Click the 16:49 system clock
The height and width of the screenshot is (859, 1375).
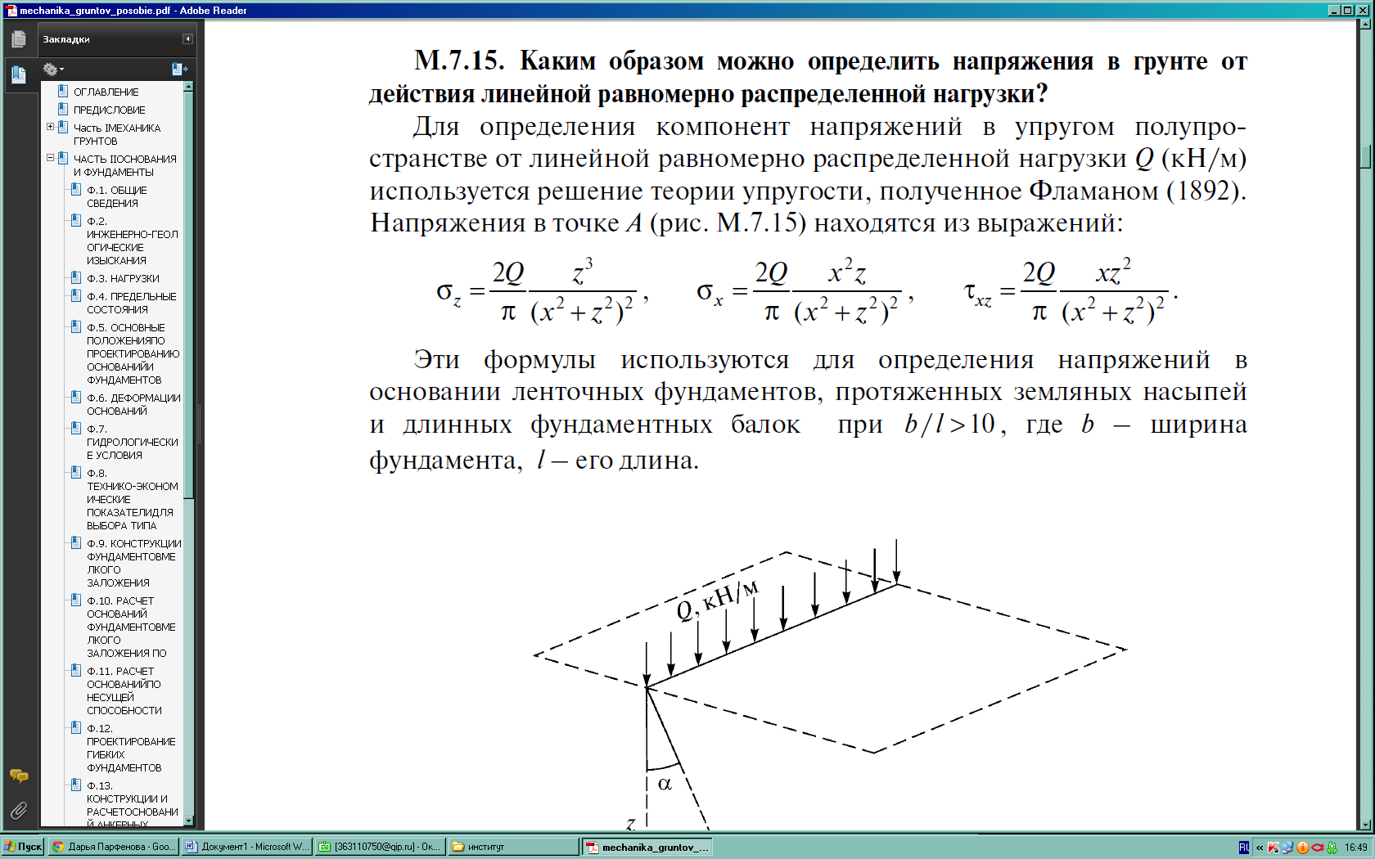[x=1355, y=848]
